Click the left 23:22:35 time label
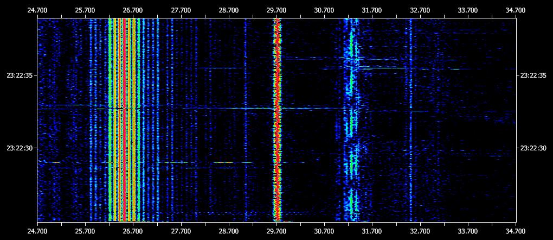The width and height of the screenshot is (553, 240). pos(20,75)
